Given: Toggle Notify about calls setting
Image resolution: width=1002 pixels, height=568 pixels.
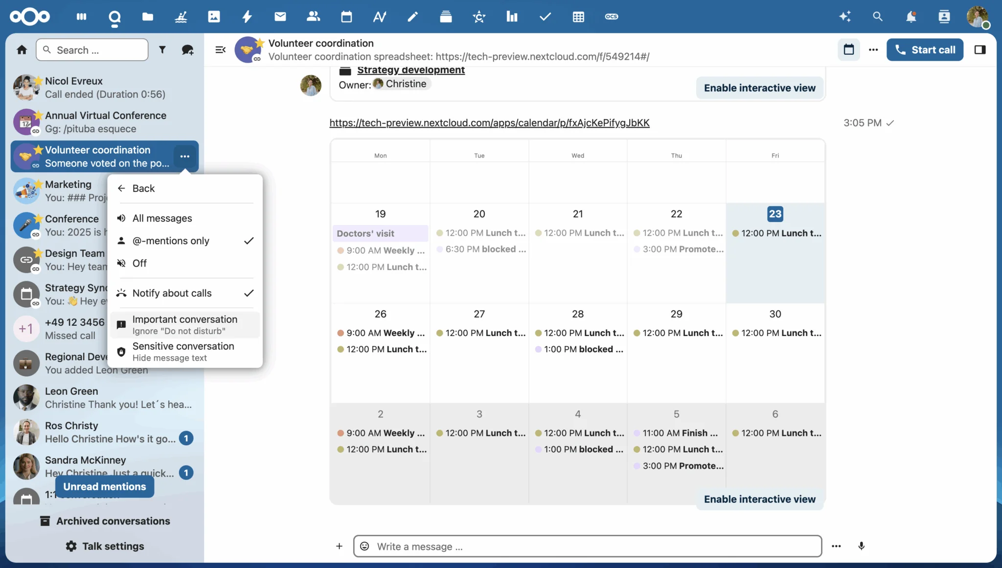Looking at the screenshot, I should pos(172,293).
